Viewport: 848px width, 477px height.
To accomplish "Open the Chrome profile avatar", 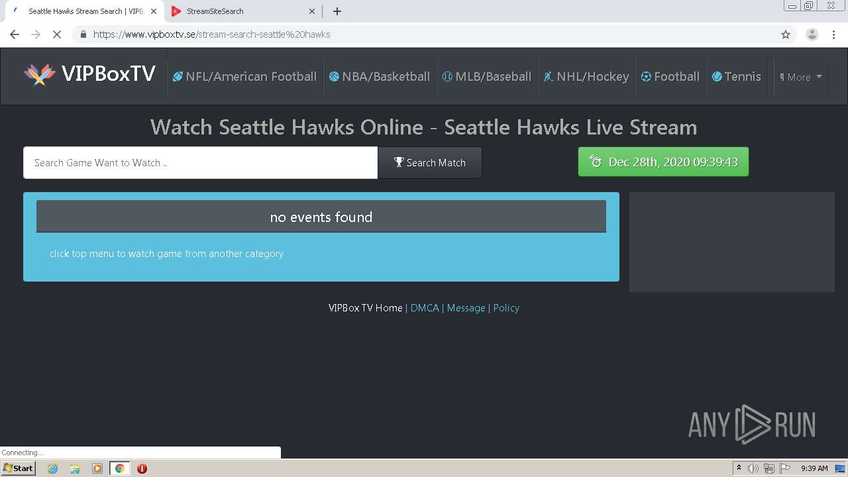I will click(x=812, y=34).
